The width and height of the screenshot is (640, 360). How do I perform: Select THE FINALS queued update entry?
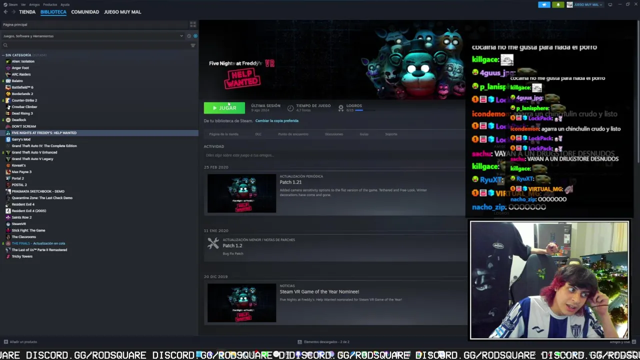[x=38, y=243]
